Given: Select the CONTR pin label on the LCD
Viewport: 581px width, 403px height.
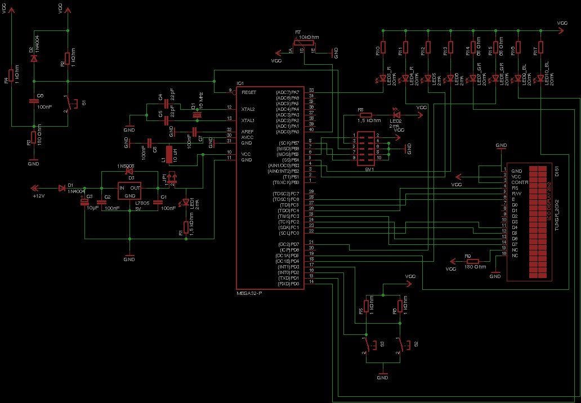Looking at the screenshot, I should coord(520,182).
